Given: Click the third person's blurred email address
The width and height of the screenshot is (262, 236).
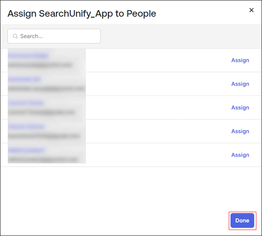Looking at the screenshot, I should pos(42,112).
